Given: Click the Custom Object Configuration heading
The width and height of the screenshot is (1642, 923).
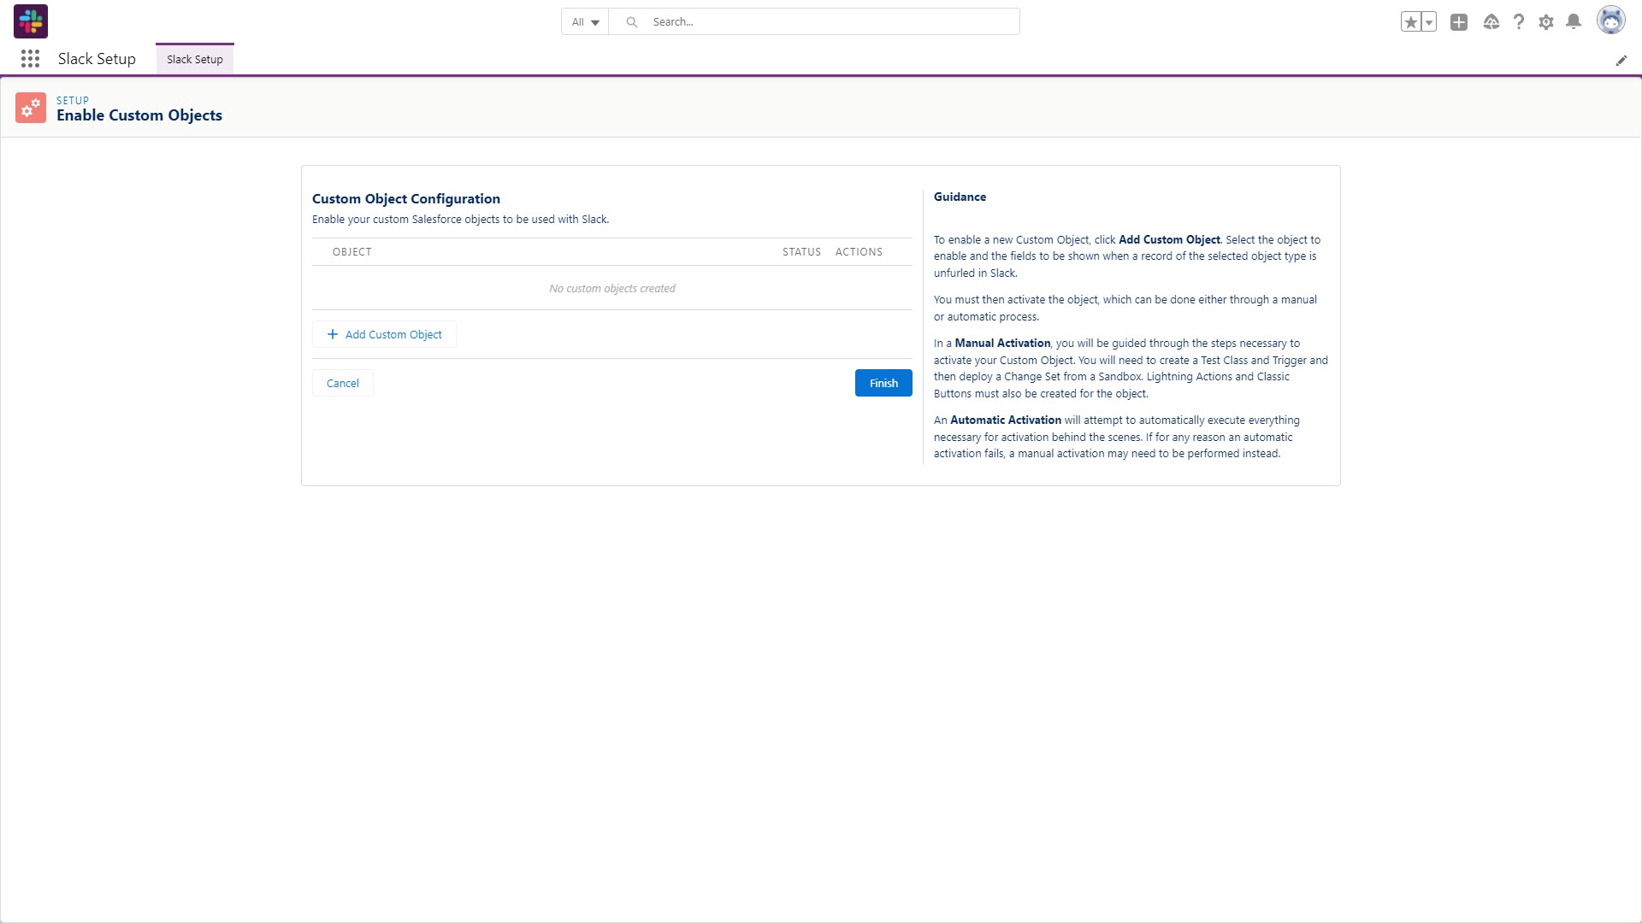Looking at the screenshot, I should (x=406, y=199).
